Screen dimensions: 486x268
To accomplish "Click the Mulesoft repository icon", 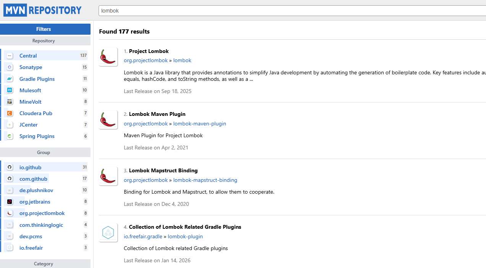I will pyautogui.click(x=10, y=90).
